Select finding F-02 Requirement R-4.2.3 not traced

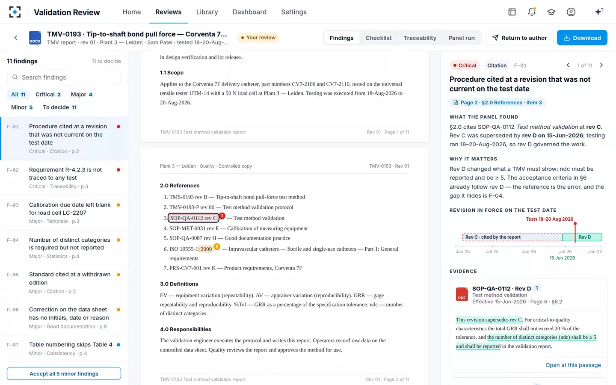point(64,178)
